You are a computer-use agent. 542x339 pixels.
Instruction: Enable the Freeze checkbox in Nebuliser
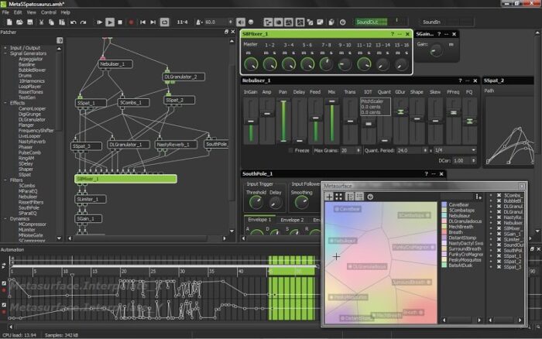coord(290,149)
